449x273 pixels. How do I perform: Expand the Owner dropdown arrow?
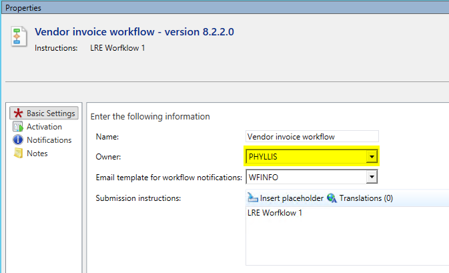pyautogui.click(x=372, y=157)
